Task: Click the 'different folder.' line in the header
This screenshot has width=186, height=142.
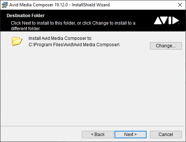Action: [x=26, y=29]
